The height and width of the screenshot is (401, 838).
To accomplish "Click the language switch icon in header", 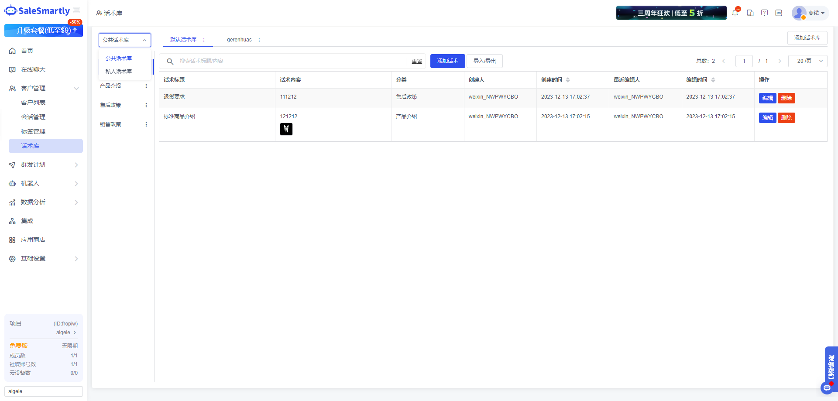I will pos(779,13).
